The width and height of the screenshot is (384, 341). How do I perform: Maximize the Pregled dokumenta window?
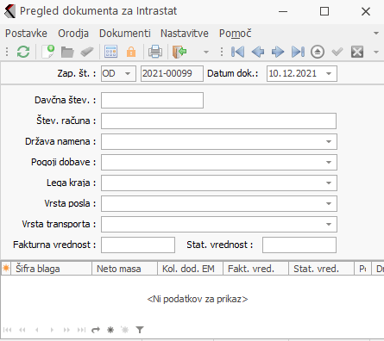(324, 11)
